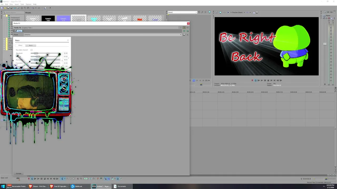The height and width of the screenshot is (189, 337).
Task: Select the Checkerboard generator
Action: [15, 18]
